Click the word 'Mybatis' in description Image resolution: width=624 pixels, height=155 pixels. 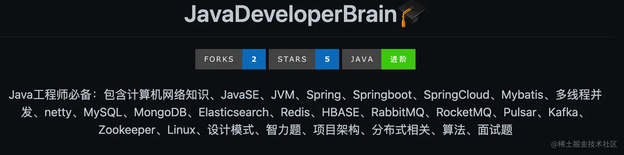coord(522,95)
